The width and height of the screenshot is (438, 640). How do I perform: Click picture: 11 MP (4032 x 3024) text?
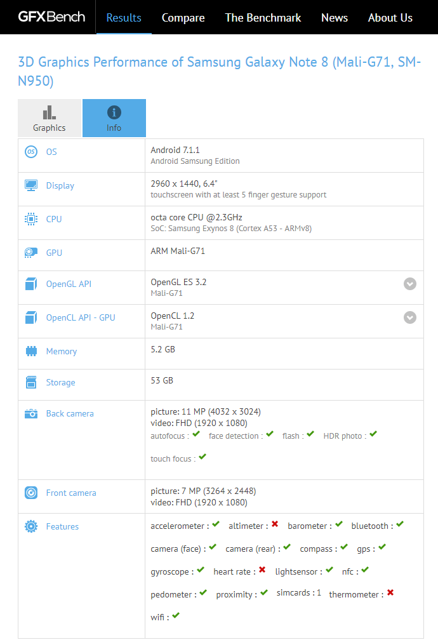(x=206, y=411)
